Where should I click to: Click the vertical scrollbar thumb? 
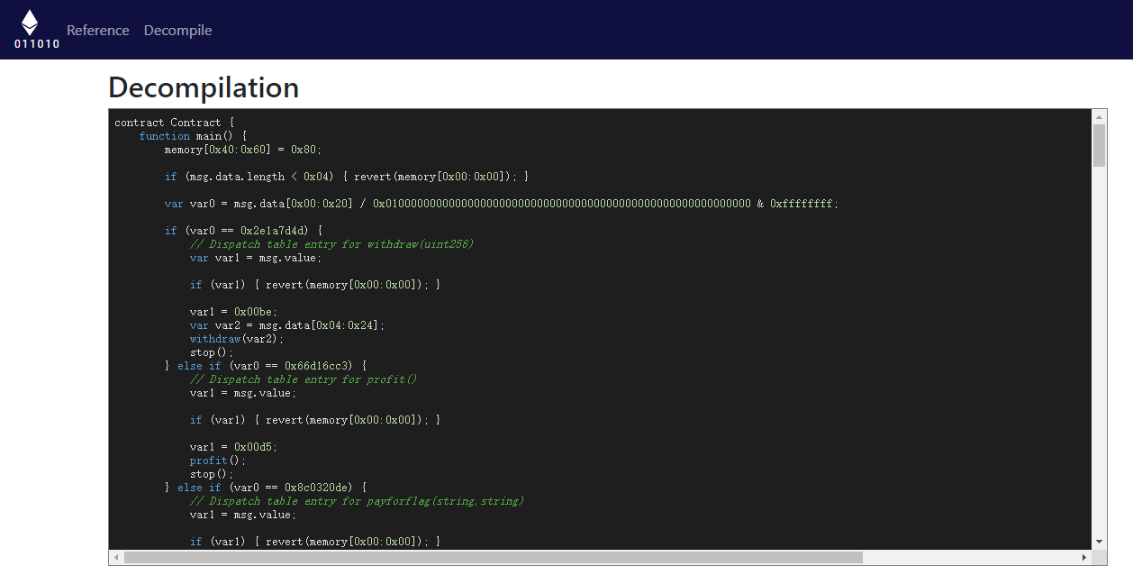click(x=1099, y=145)
